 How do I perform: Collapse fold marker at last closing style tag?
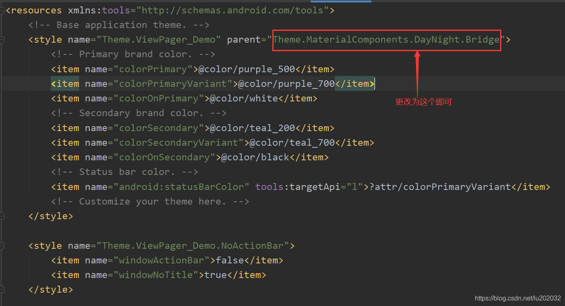pyautogui.click(x=2, y=290)
